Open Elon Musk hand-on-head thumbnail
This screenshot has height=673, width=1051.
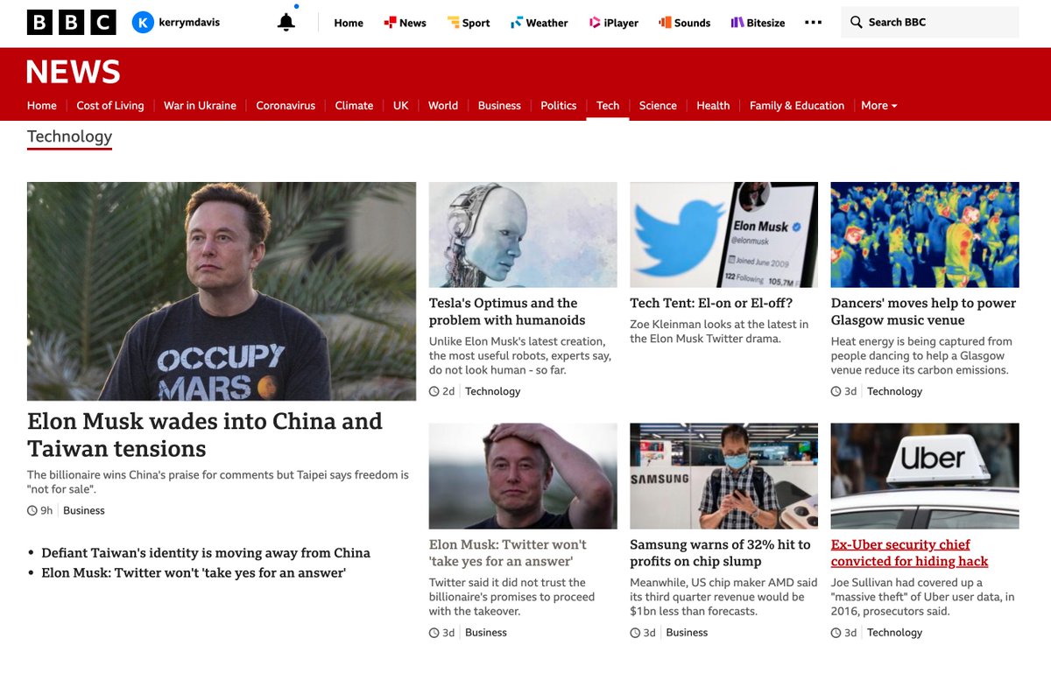click(523, 476)
